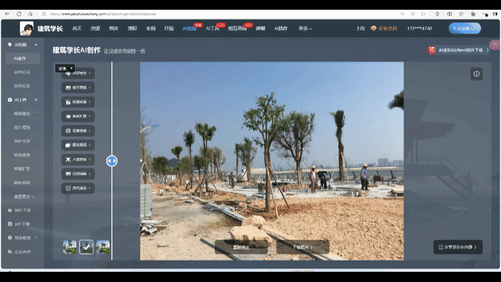Viewport: 501px width, 282px height.
Task: Click the 建筑学长 avatar logo
Action: click(26, 28)
